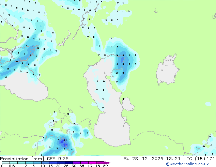Click the legend label '45'

(x=97, y=166)
